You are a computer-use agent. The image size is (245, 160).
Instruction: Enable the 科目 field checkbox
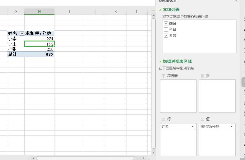tap(166, 29)
